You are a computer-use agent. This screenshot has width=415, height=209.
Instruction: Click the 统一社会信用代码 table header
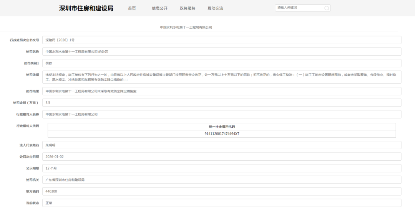point(222,127)
